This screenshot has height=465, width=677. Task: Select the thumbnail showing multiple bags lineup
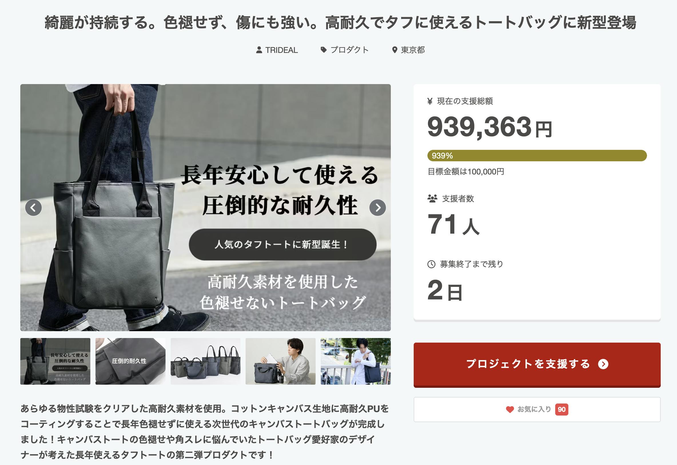pyautogui.click(x=205, y=361)
